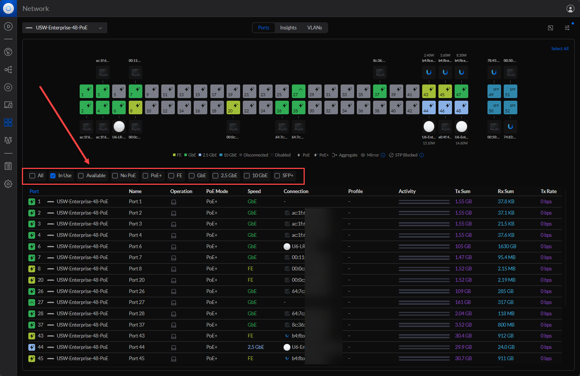This screenshot has width=580, height=376.
Task: Tick the 2.5 GbE filter checkbox
Action: (216, 176)
